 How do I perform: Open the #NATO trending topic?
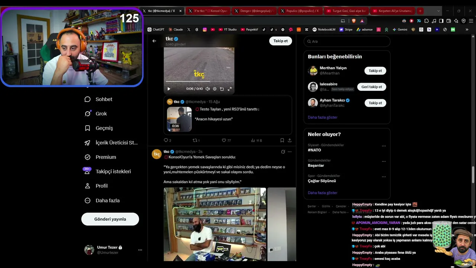point(314,150)
